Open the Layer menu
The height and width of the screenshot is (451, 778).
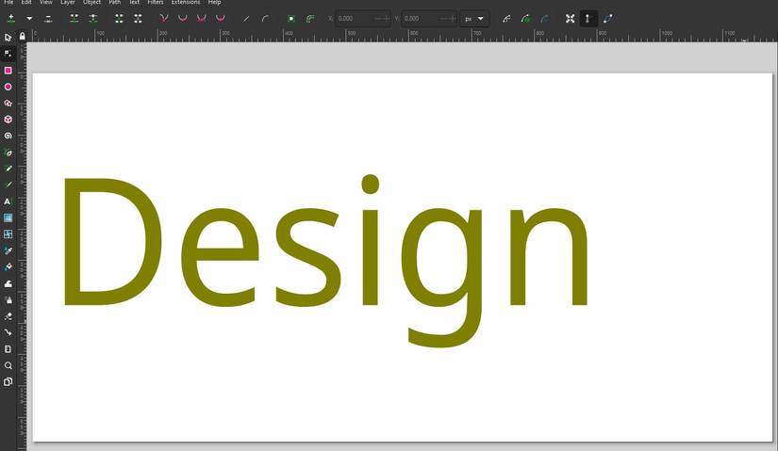[x=68, y=3]
